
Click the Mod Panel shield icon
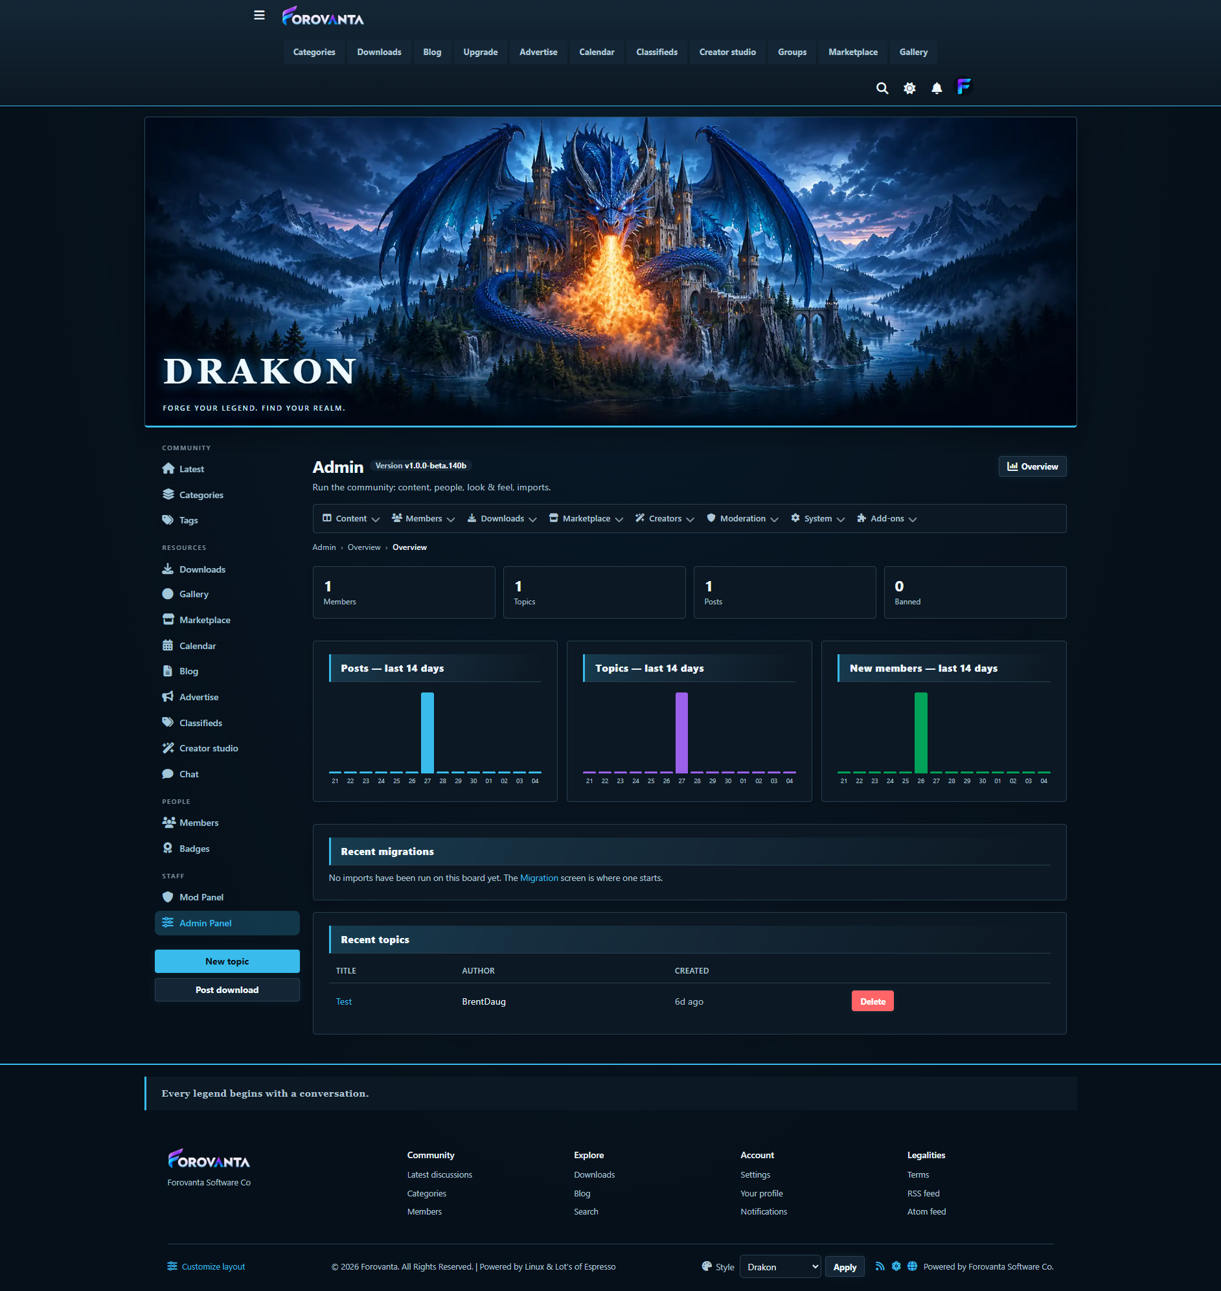(x=168, y=897)
